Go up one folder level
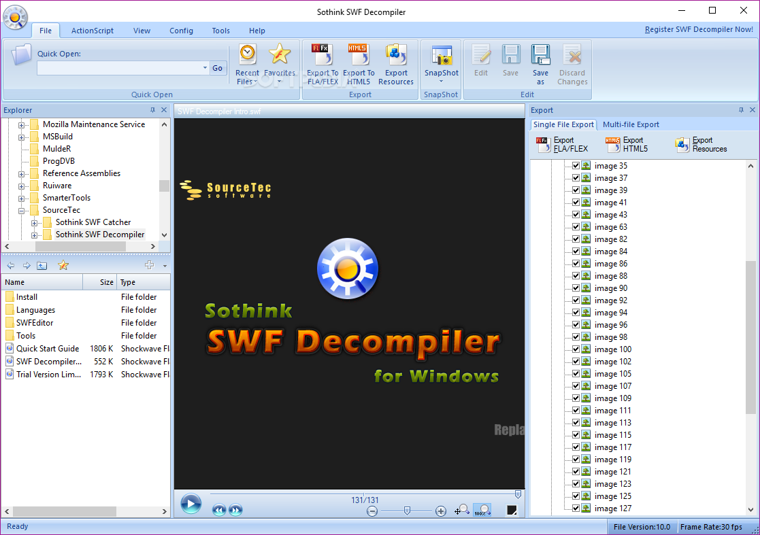760x535 pixels. pos(42,265)
